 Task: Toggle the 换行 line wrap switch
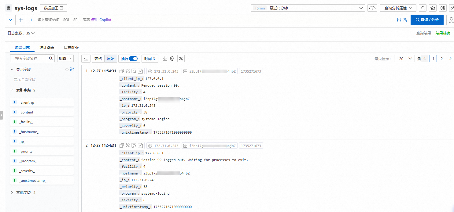click(x=133, y=59)
